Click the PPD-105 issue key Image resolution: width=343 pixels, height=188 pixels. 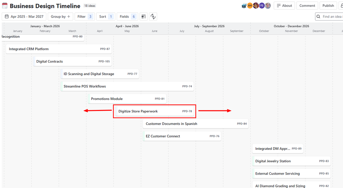[x=104, y=62]
